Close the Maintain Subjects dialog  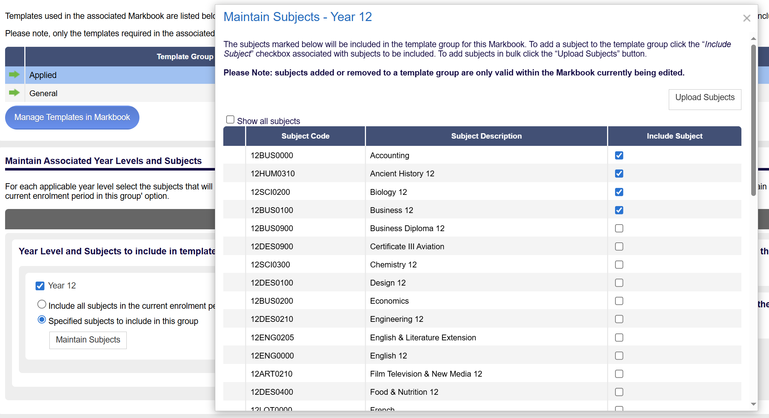(x=746, y=18)
